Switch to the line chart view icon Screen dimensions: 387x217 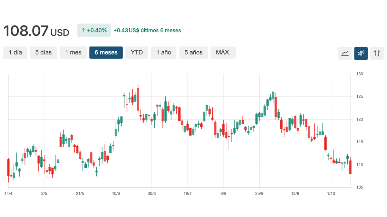345,53
